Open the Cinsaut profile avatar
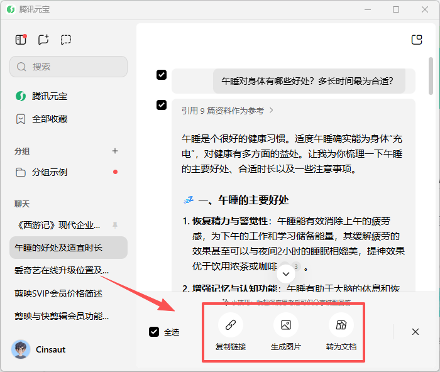 pyautogui.click(x=21, y=349)
